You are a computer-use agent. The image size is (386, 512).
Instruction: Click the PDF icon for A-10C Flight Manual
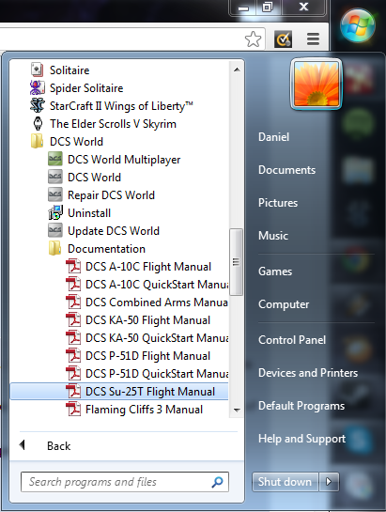point(73,266)
